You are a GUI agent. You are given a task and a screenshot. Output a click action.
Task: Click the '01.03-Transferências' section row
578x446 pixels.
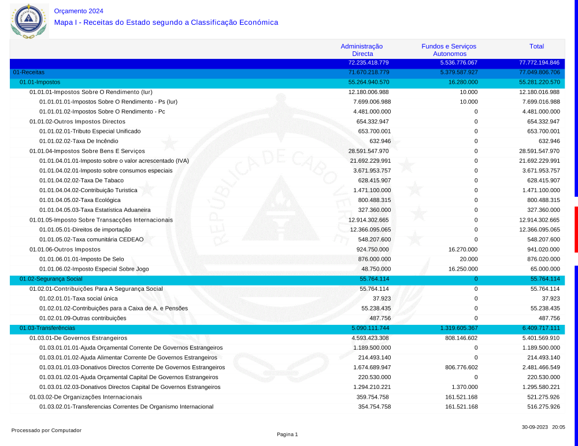tap(47, 328)
